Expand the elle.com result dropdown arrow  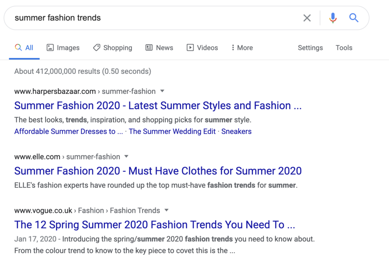pos(126,156)
